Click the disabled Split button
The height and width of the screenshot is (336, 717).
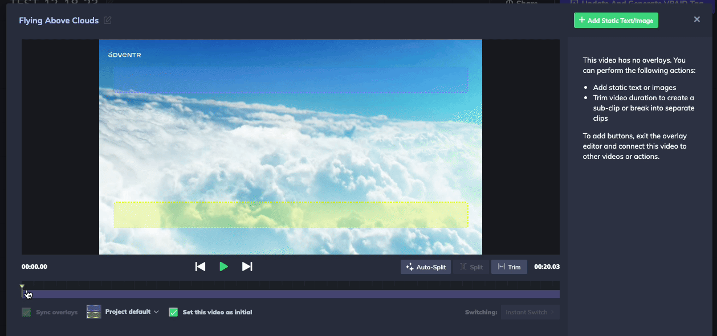point(471,267)
